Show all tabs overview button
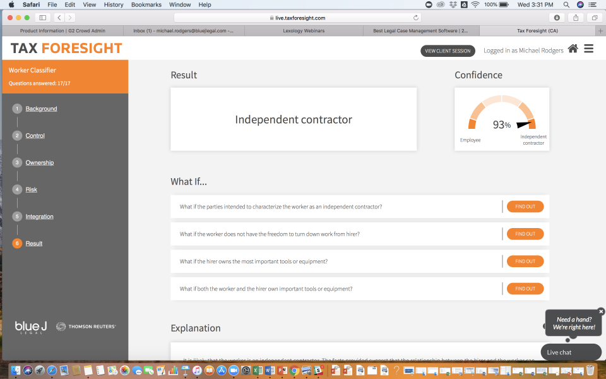 click(x=595, y=18)
